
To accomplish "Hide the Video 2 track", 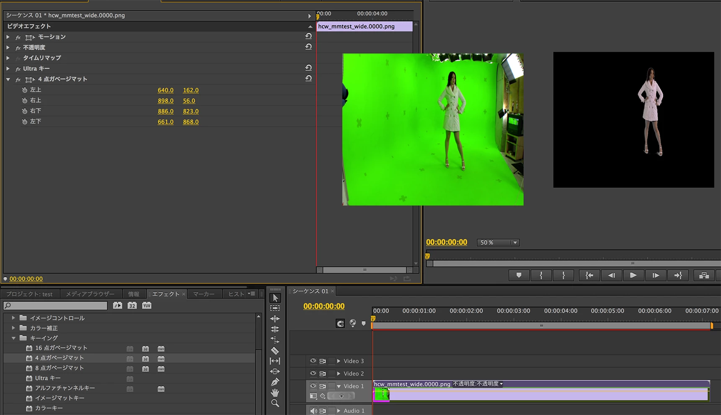I will 313,373.
